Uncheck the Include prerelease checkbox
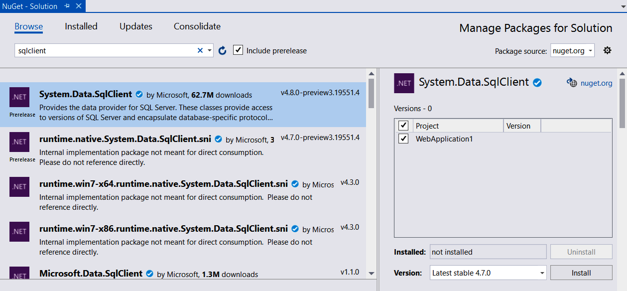The image size is (627, 291). pos(238,50)
